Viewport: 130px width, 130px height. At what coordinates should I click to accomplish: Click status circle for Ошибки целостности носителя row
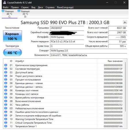point(6,112)
